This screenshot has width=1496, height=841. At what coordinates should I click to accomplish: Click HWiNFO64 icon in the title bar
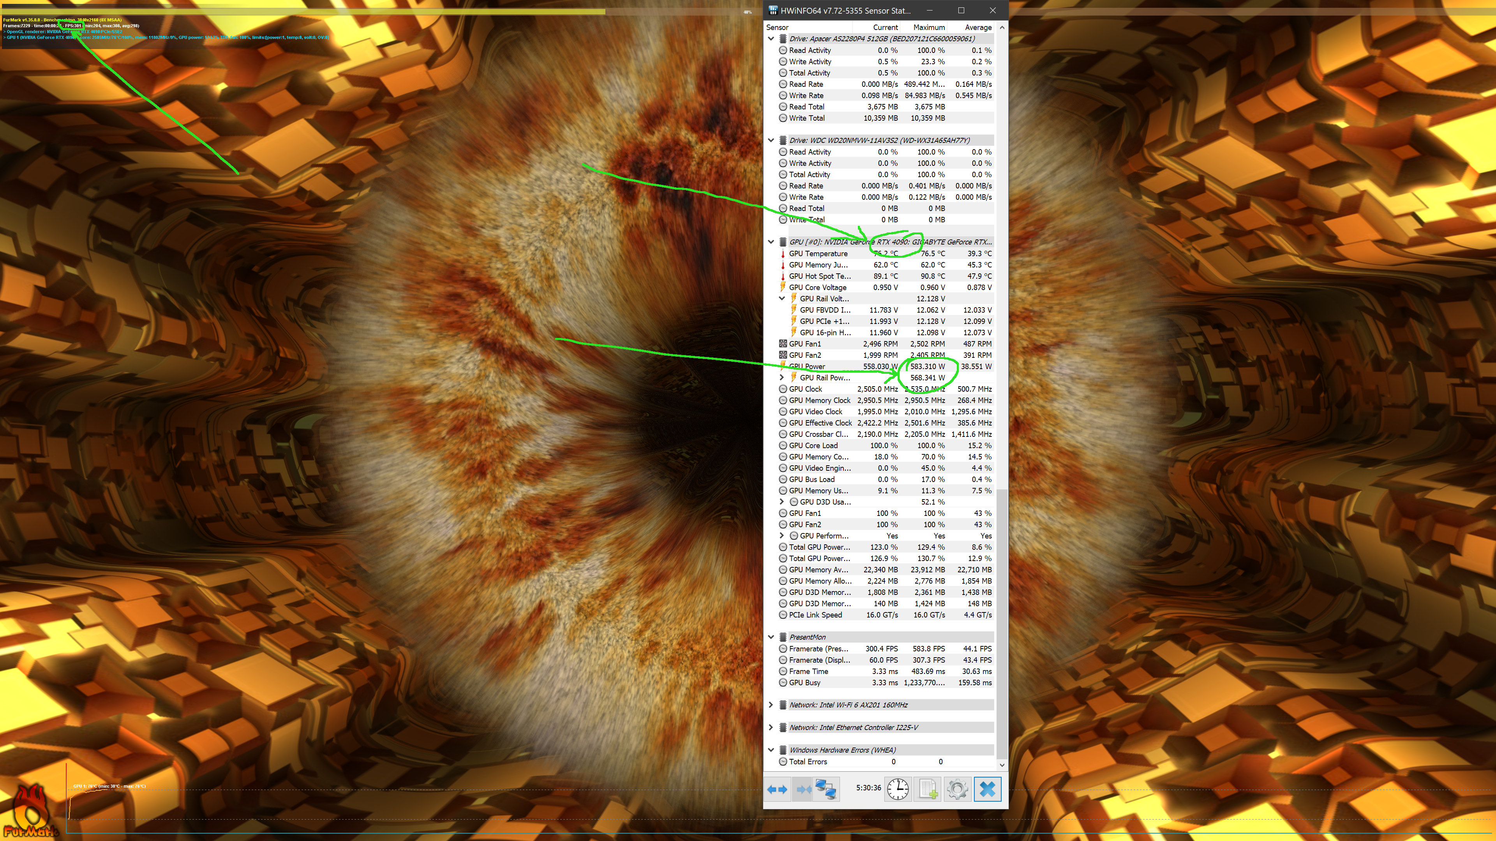(x=773, y=11)
